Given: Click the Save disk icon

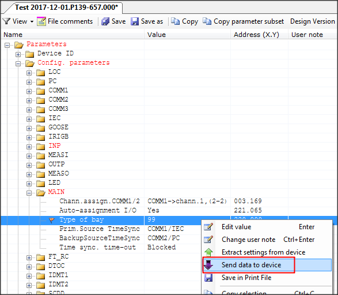Looking at the screenshot, I should (x=105, y=21).
